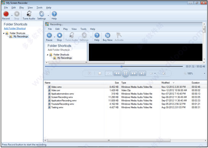Click the greyed Stop toolbar icon
The image size is (208, 148).
(x=17, y=14)
